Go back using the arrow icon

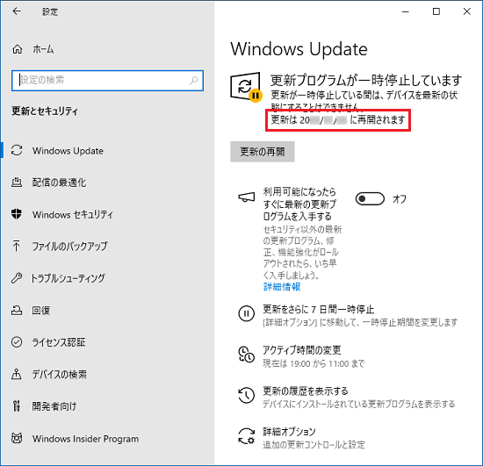pos(17,11)
